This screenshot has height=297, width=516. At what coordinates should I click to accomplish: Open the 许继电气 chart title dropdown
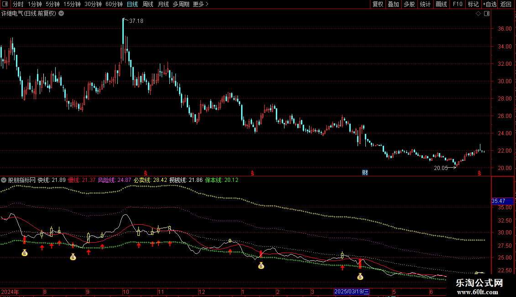[62, 14]
